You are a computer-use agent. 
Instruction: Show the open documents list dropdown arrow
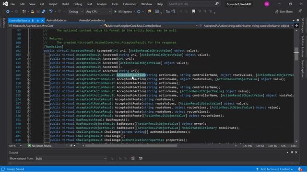tap(294, 20)
